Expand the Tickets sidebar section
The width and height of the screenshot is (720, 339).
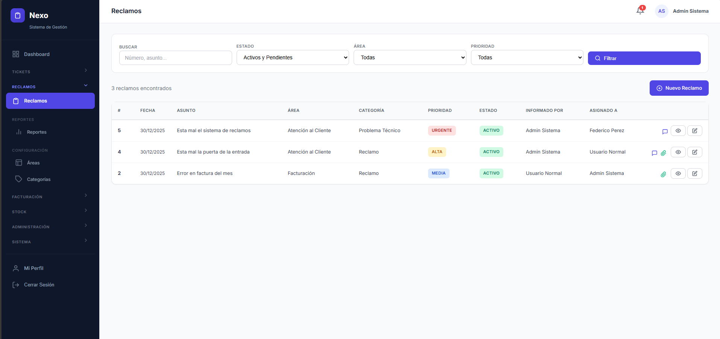[50, 71]
